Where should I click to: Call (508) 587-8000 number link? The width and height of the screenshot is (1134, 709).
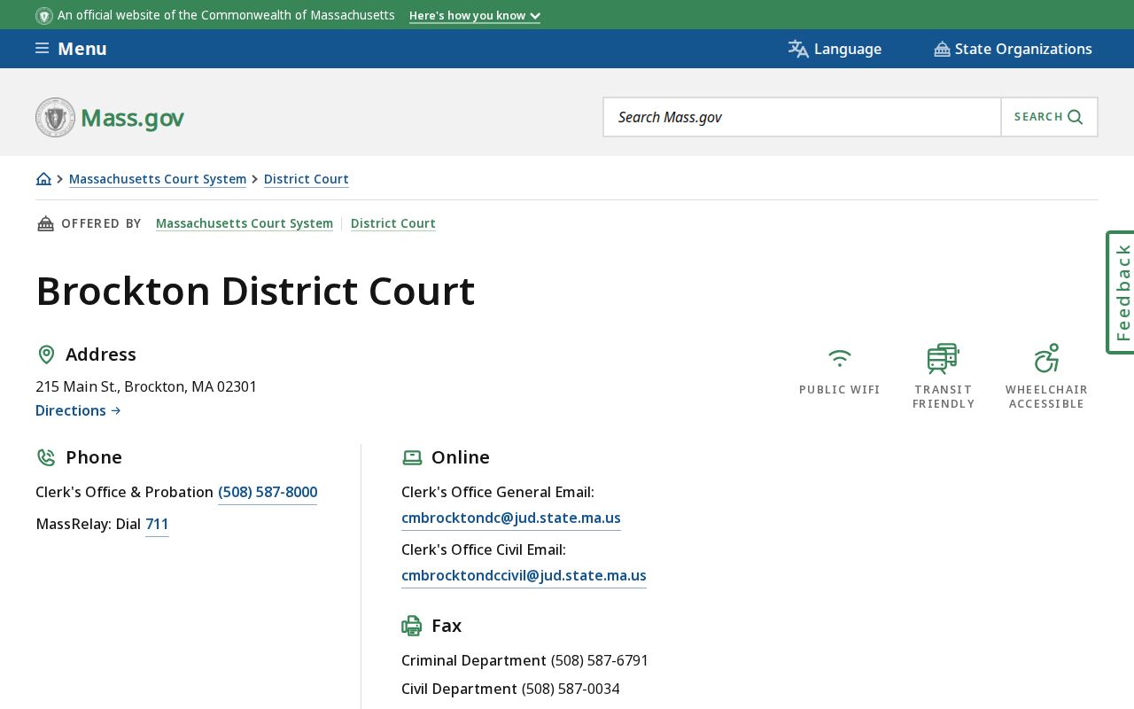268,493
